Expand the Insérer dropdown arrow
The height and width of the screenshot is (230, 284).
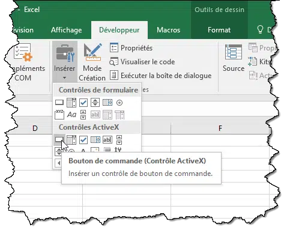64,77
